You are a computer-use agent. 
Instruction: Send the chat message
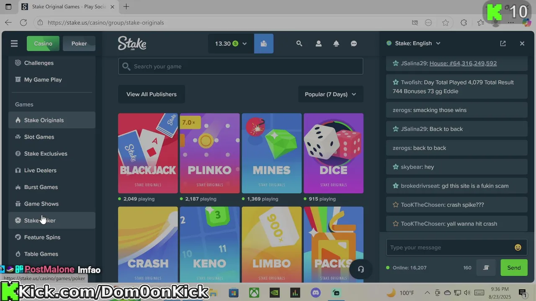click(x=514, y=268)
